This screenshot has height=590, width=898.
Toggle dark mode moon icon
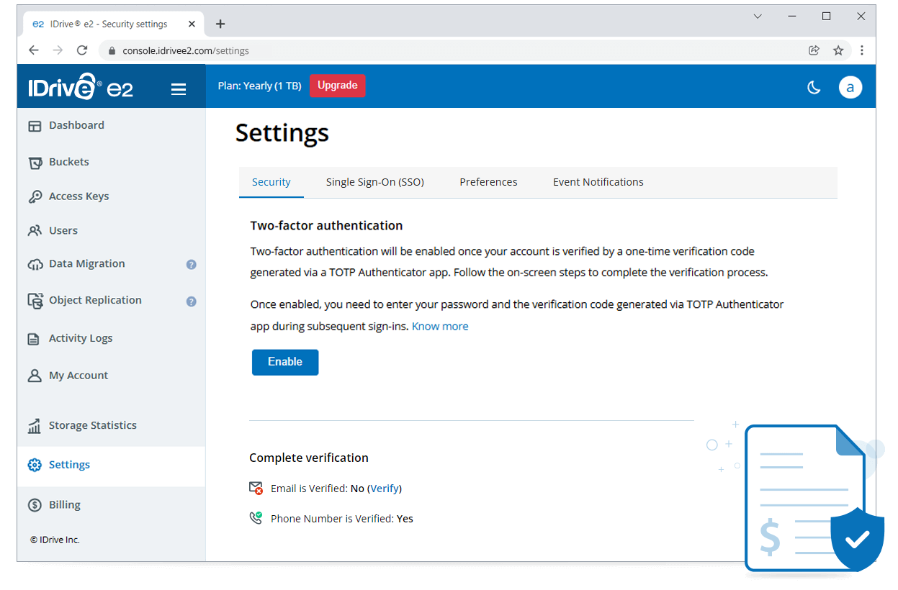click(x=814, y=88)
